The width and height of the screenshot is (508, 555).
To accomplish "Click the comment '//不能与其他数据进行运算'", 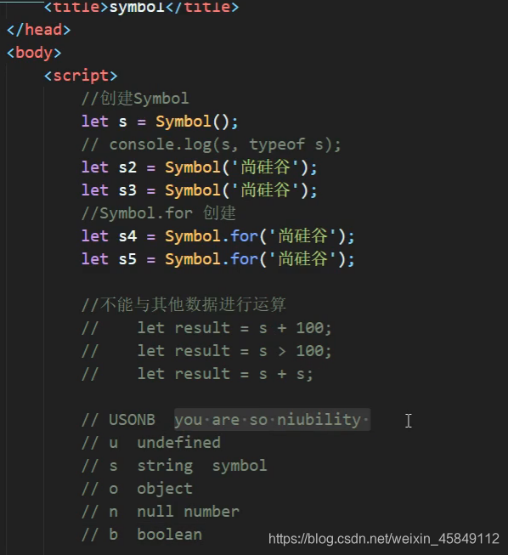I will (183, 305).
